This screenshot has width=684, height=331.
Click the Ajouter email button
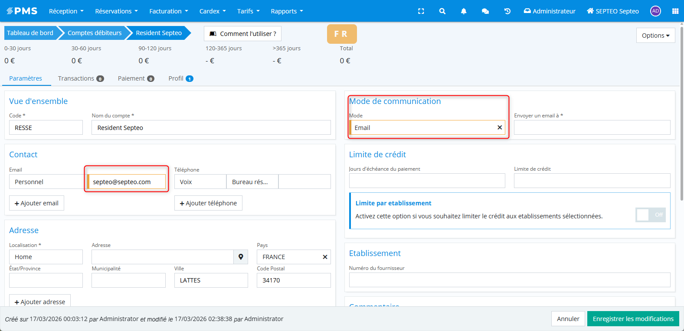(x=36, y=203)
